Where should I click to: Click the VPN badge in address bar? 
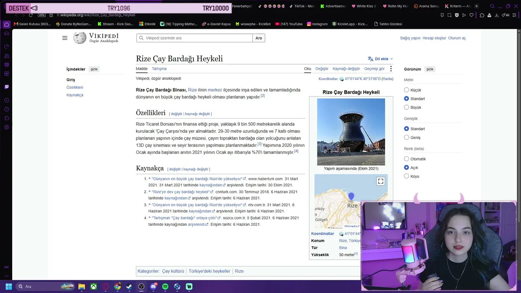tap(42, 15)
